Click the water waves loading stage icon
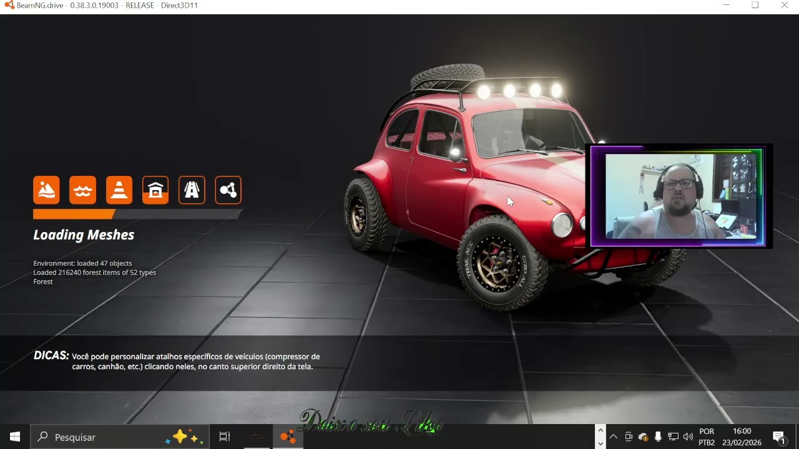 click(x=82, y=190)
